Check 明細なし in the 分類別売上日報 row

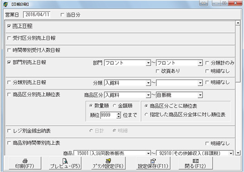(207, 82)
